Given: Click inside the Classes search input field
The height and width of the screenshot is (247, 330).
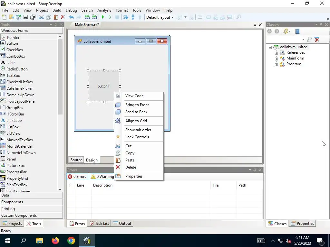Looking at the screenshot, I should (x=284, y=39).
